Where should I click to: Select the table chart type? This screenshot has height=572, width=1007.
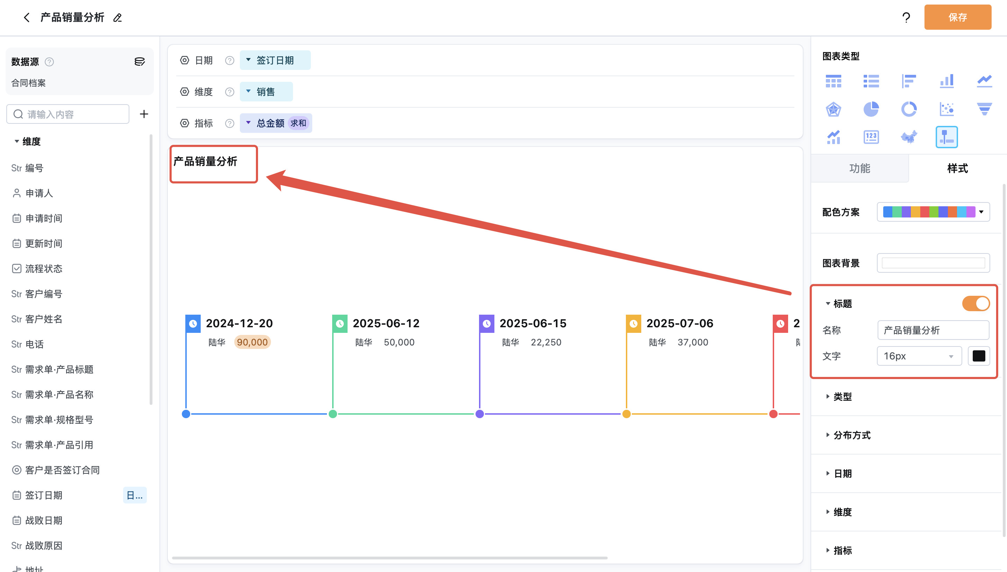(834, 81)
